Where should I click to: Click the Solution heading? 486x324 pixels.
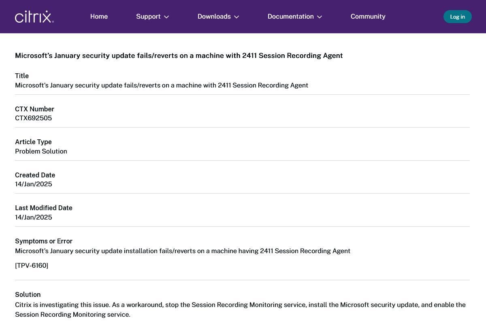coord(28,295)
